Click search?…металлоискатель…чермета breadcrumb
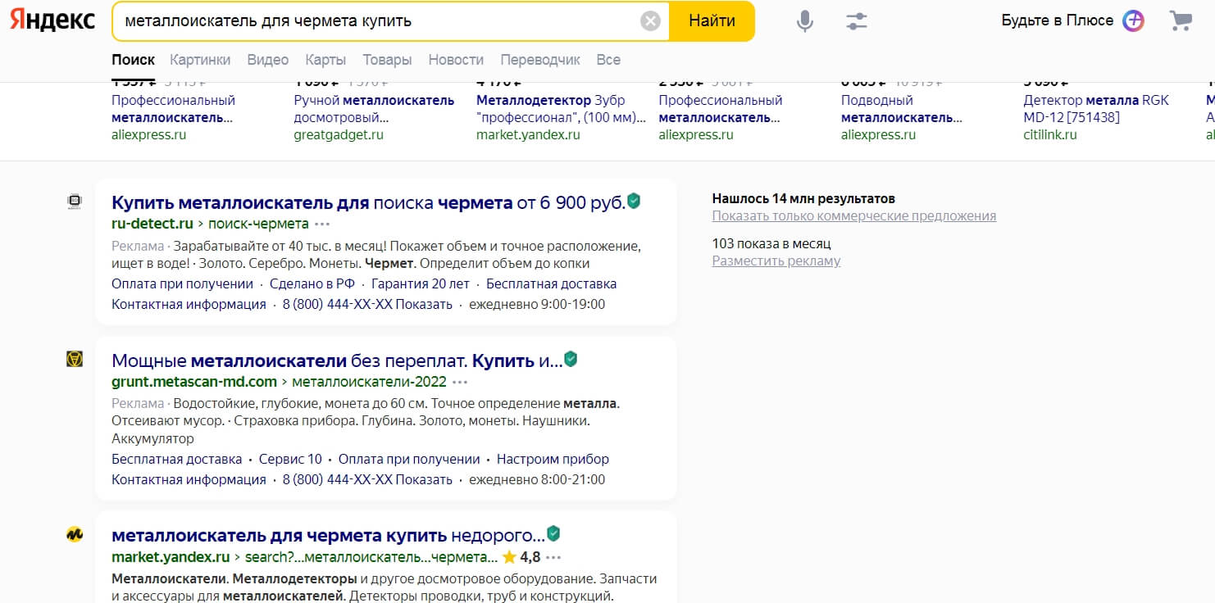1215x603 pixels. (x=371, y=558)
